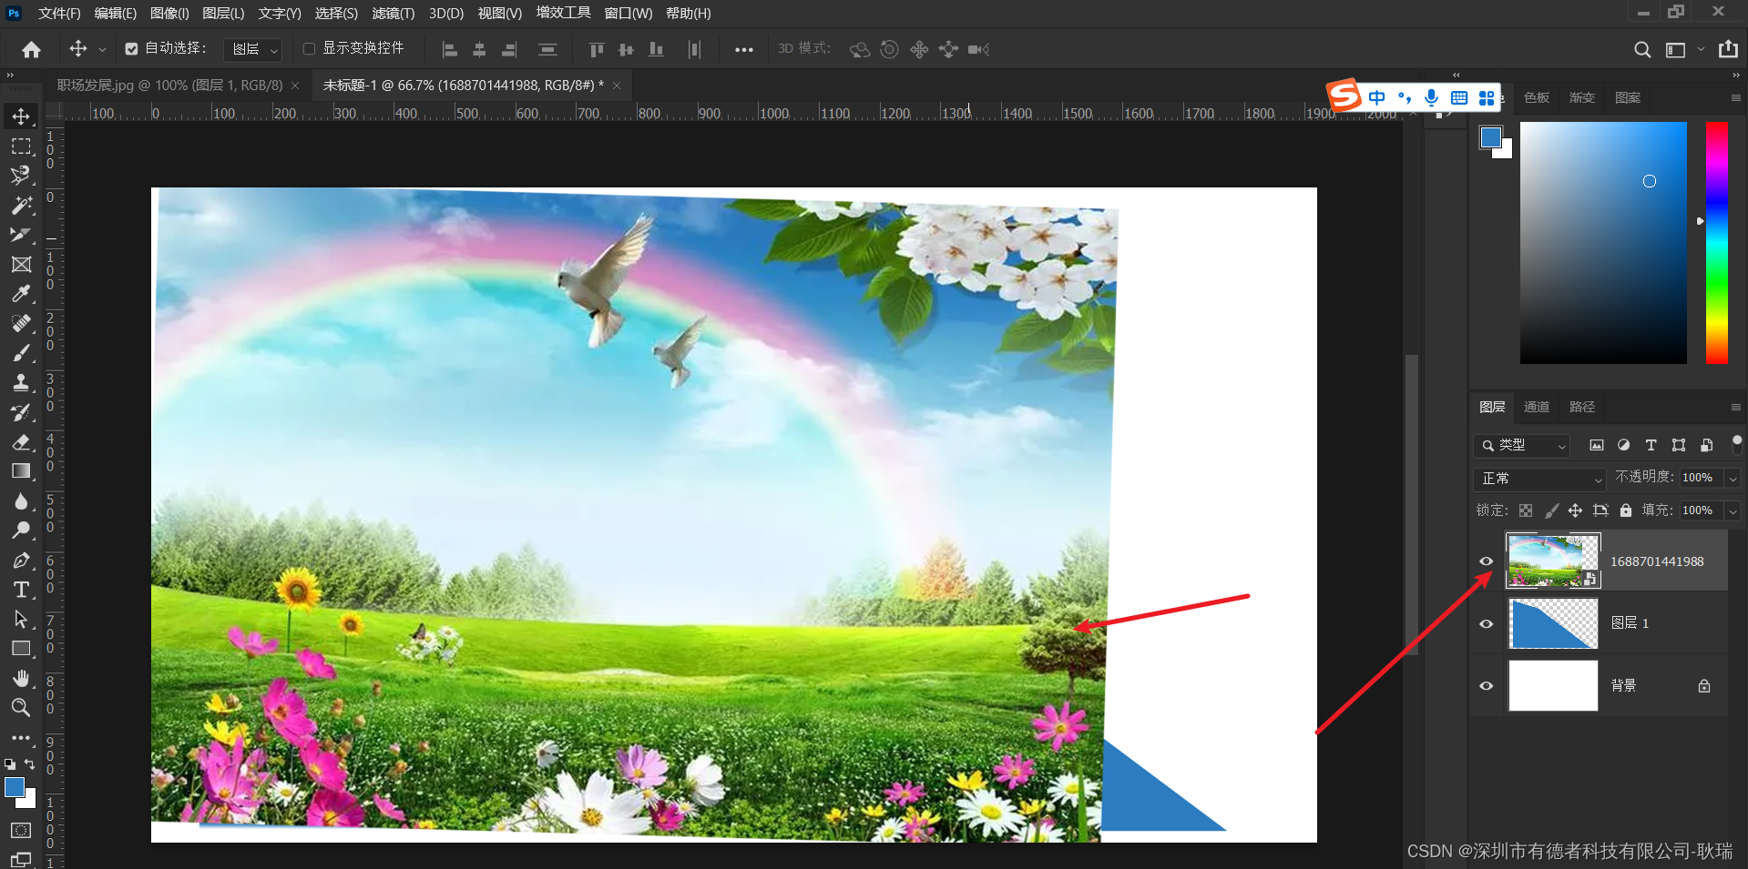Expand the 不透明度 opacity dropdown arrow
The height and width of the screenshot is (869, 1748).
pyautogui.click(x=1733, y=478)
